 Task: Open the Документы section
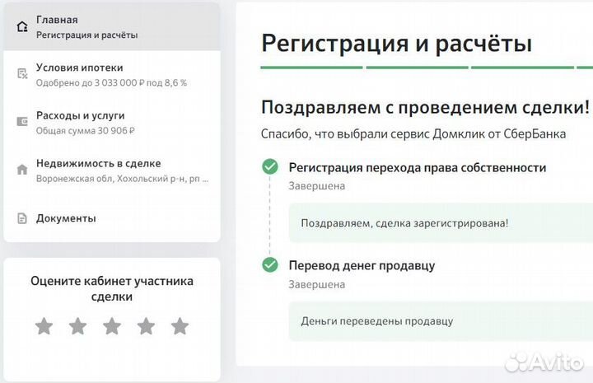click(112, 218)
